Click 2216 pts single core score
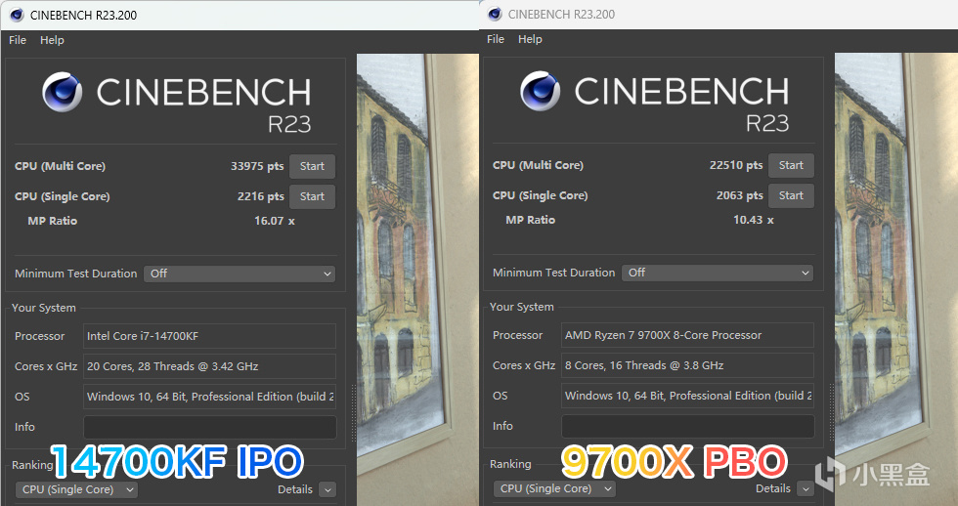The image size is (958, 506). coord(261,196)
